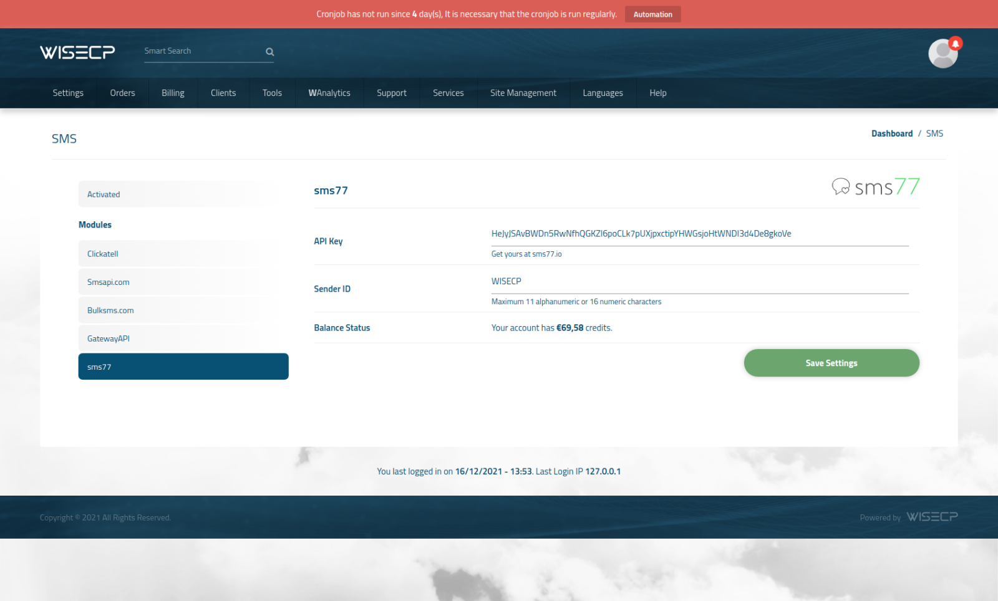Open the Tools menu
998x601 pixels.
click(272, 93)
